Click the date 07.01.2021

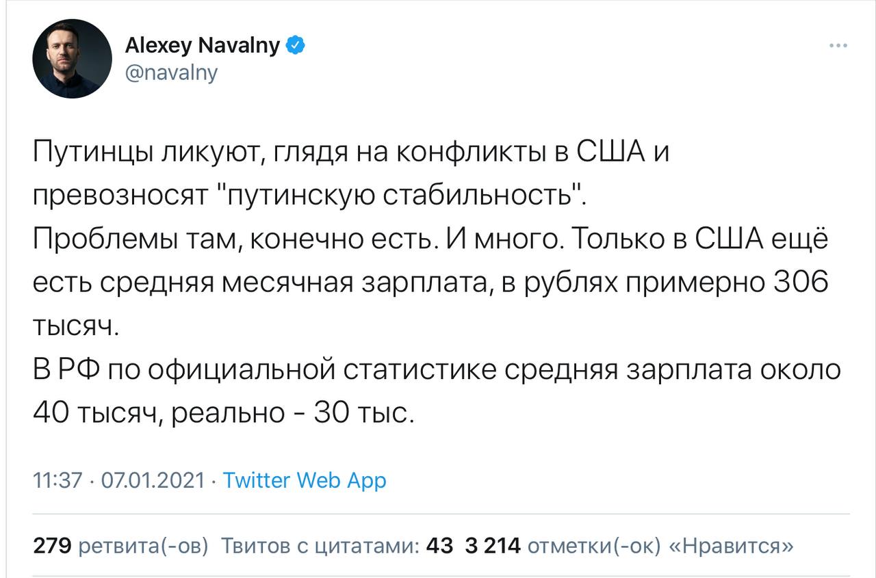click(x=153, y=480)
